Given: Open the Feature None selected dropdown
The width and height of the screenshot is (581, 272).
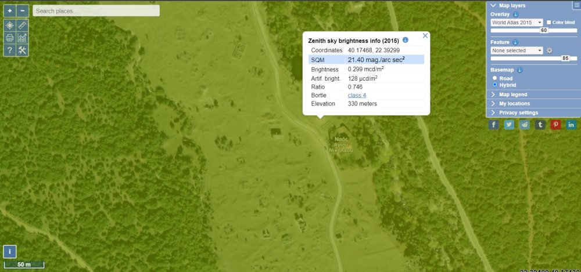Looking at the screenshot, I should (517, 50).
